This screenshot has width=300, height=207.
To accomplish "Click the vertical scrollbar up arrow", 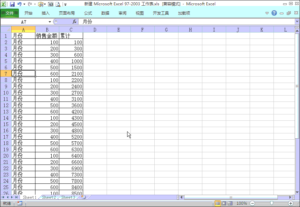I will [297, 31].
